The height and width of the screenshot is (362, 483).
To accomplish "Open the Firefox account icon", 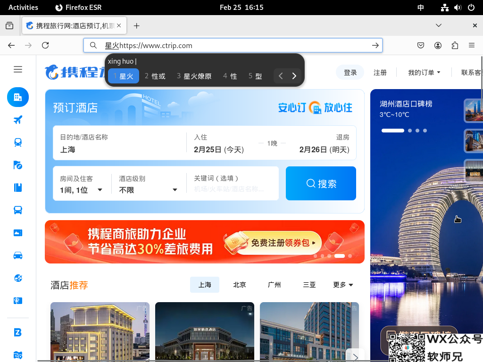I will click(438, 46).
